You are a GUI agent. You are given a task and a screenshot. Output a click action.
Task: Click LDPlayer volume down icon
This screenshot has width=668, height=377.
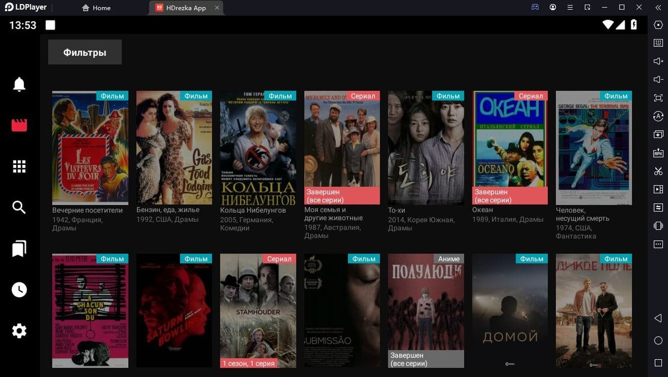[658, 80]
